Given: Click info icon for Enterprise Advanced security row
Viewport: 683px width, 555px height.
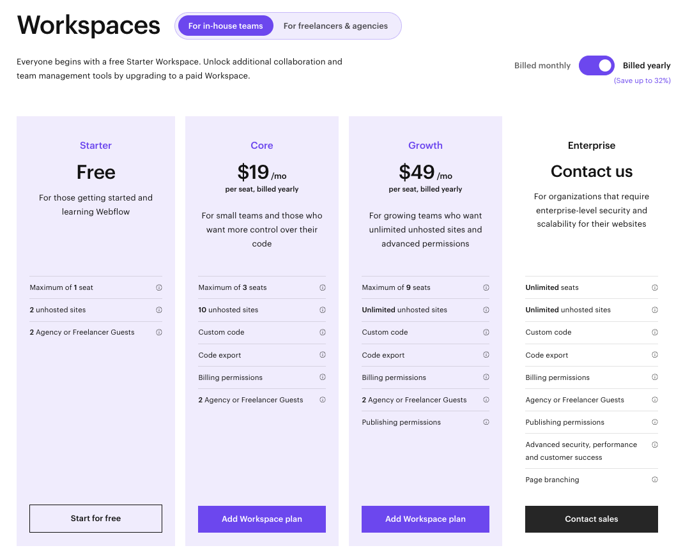Looking at the screenshot, I should tap(655, 445).
